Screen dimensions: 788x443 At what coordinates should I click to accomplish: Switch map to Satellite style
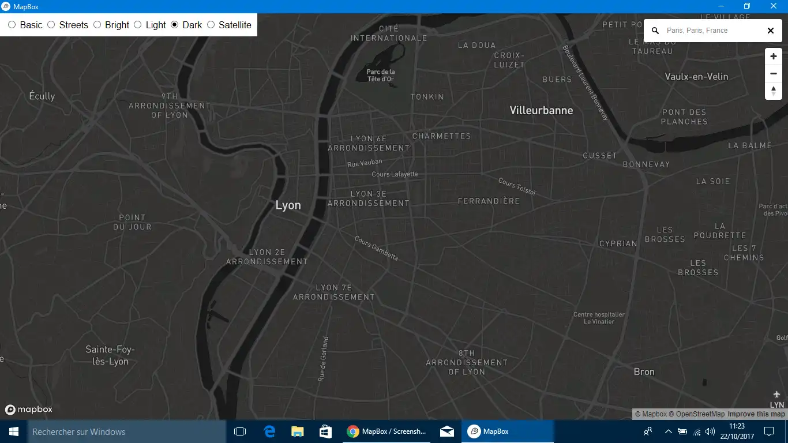coord(211,25)
